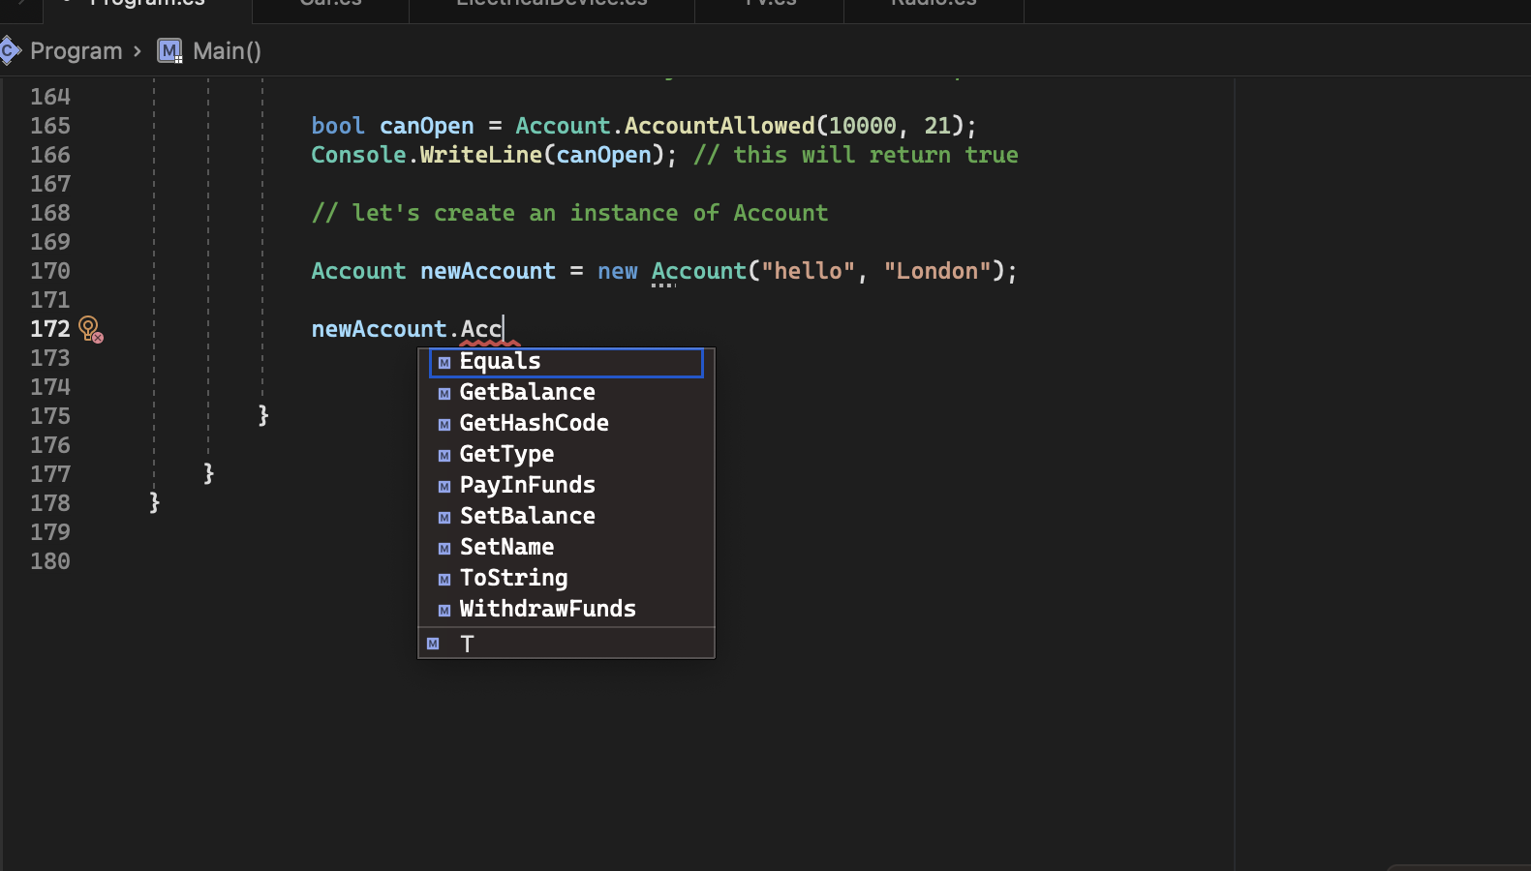The width and height of the screenshot is (1531, 871).
Task: Choose WithdrawFunds completion suggestion
Action: [566, 610]
